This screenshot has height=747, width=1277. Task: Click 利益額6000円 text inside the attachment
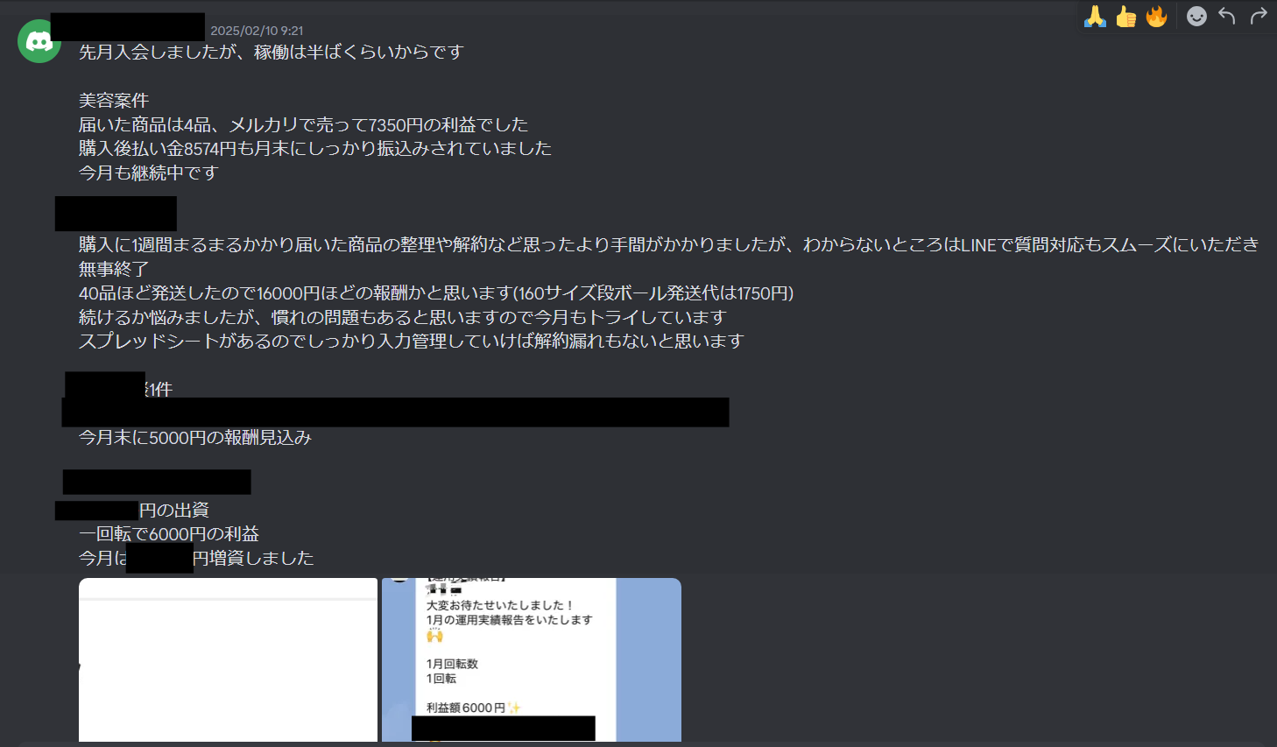466,708
